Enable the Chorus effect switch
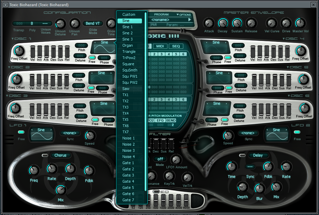The width and height of the screenshot is (319, 215). (45, 155)
